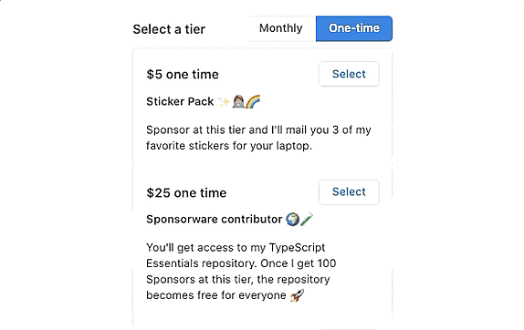This screenshot has width=524, height=330.
Task: Select the $5 one time tier
Action: pyautogui.click(x=349, y=74)
